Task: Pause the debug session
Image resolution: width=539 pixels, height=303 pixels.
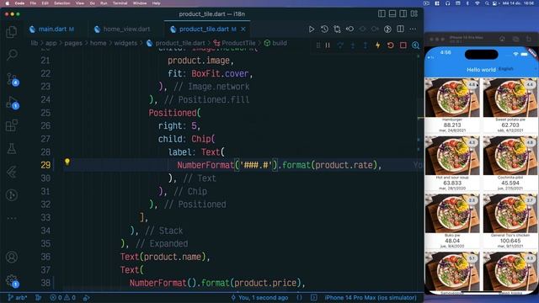Action: 328,45
